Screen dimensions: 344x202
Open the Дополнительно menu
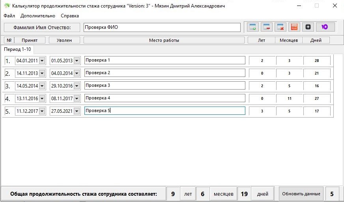click(x=38, y=16)
